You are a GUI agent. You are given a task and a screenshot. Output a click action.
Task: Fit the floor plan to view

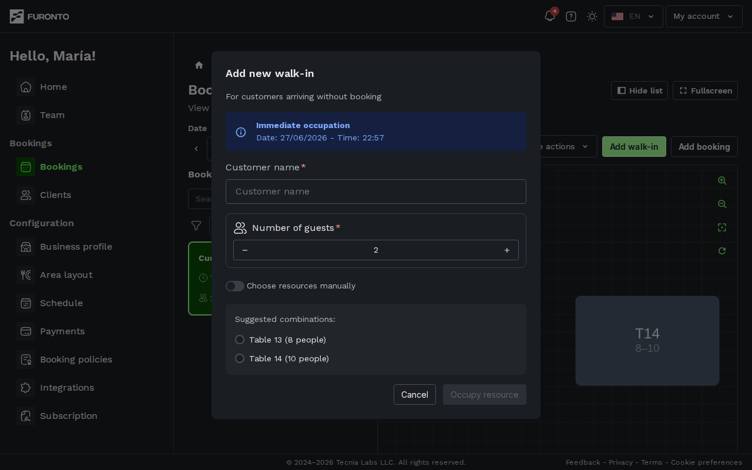pyautogui.click(x=722, y=227)
